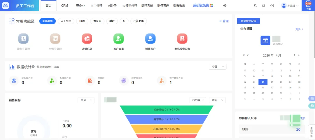
Task: Click the 客户转化人数 orange icon
Action: click(x=162, y=81)
